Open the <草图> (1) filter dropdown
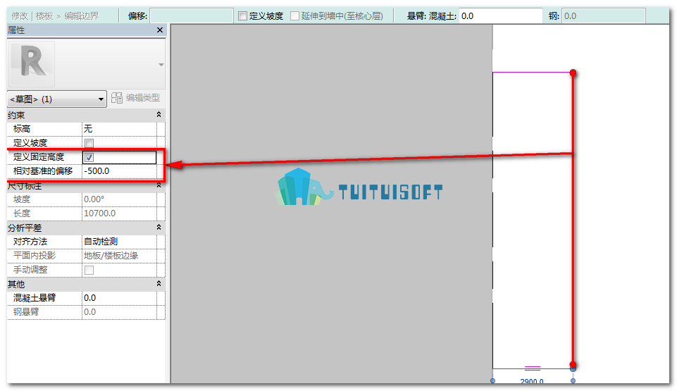This screenshot has width=677, height=391. (x=57, y=99)
